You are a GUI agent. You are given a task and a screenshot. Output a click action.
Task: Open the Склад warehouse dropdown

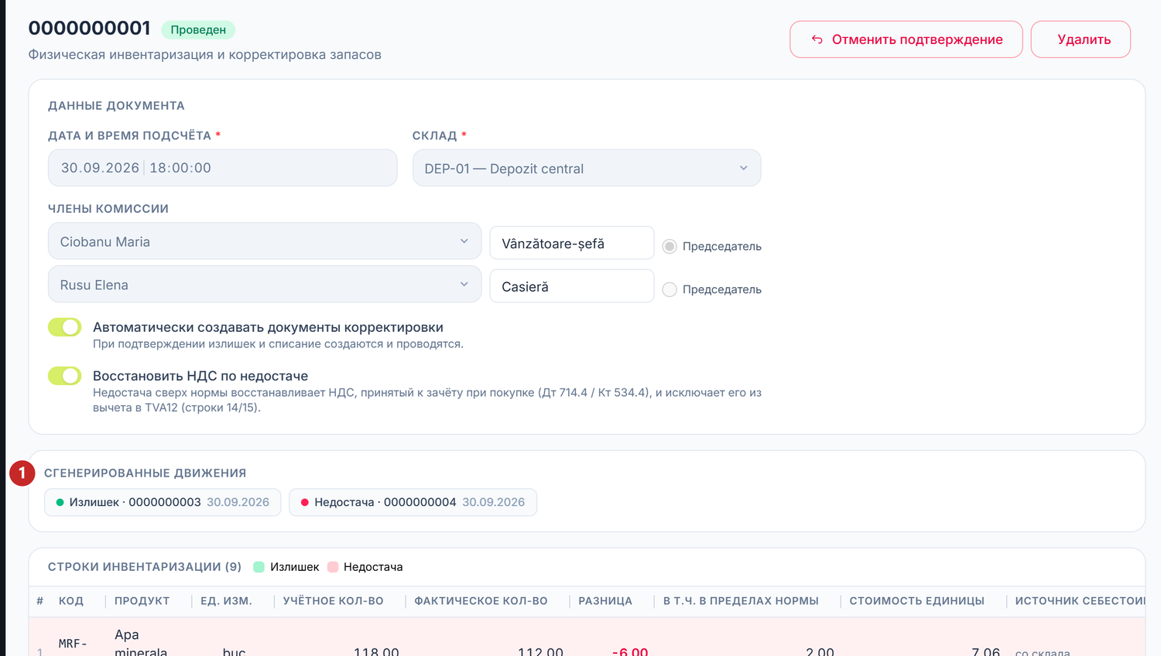pos(587,168)
